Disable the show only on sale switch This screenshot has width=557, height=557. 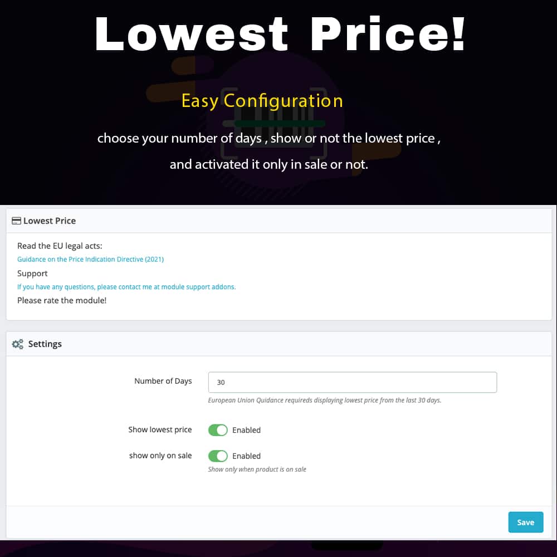218,456
